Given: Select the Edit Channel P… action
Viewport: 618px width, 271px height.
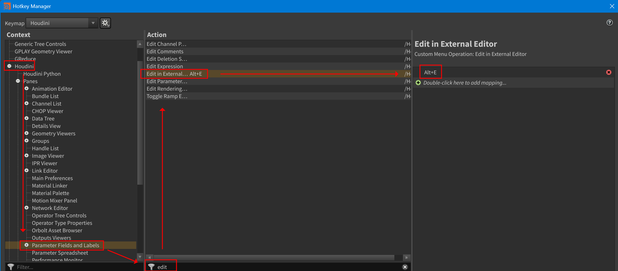Looking at the screenshot, I should coord(278,44).
